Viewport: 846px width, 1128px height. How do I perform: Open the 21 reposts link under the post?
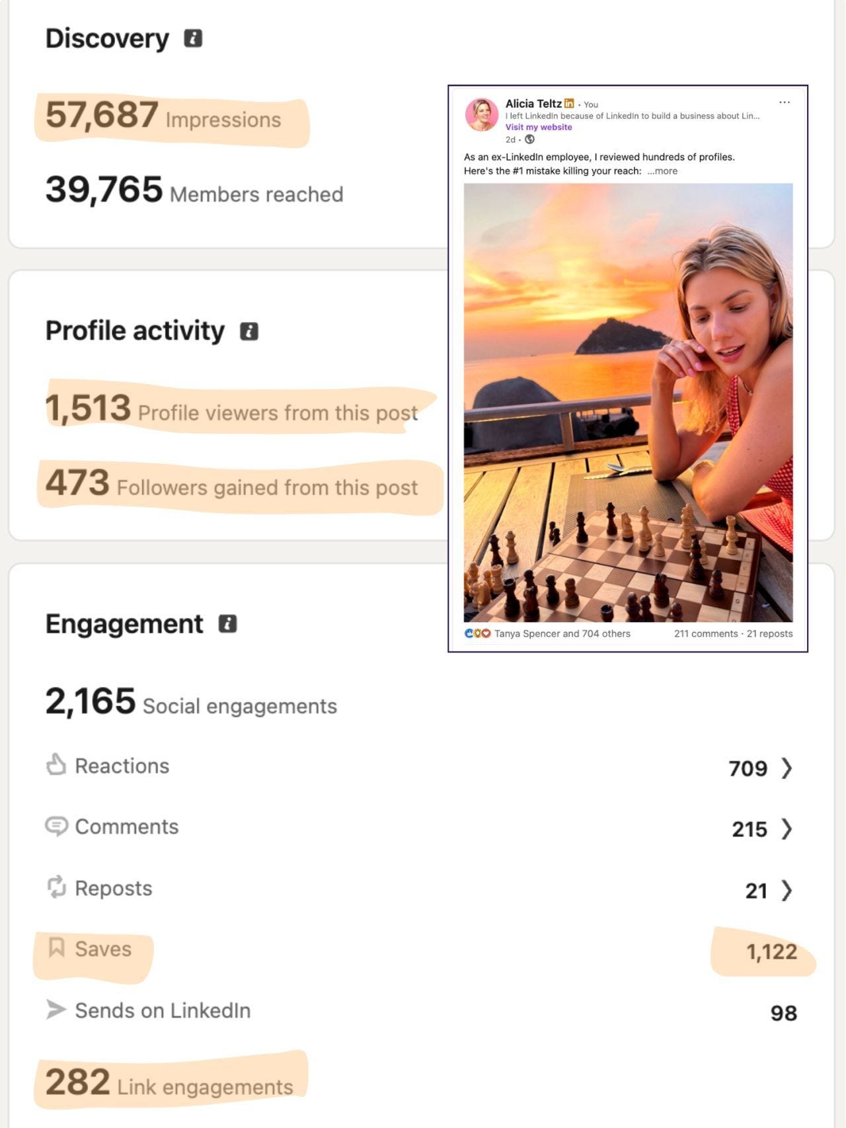click(769, 633)
